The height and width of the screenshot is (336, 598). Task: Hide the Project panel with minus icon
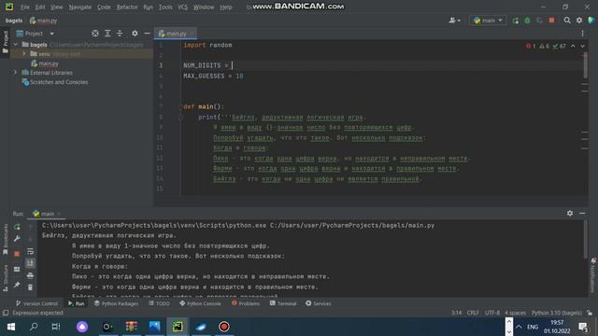148,34
